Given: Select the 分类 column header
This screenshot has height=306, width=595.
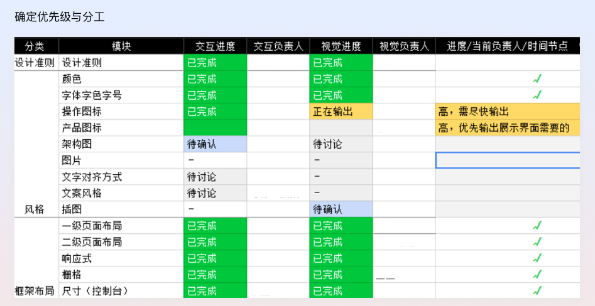Looking at the screenshot, I should 36,46.
